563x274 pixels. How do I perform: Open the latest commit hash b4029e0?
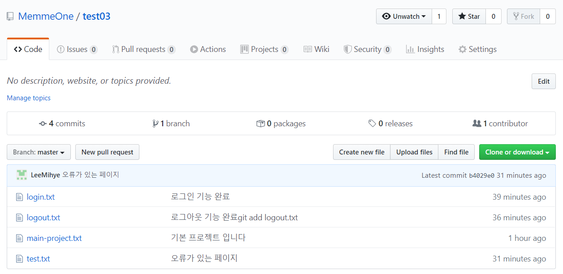tap(481, 176)
